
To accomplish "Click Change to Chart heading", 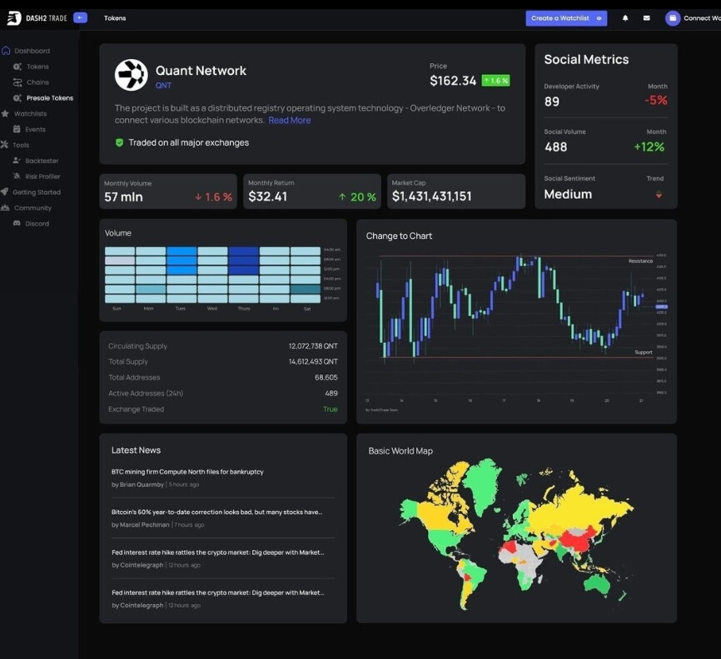I will tap(399, 235).
